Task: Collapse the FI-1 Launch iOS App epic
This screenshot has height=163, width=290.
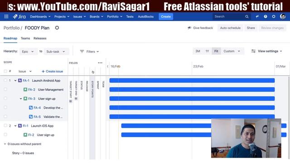Action: [15, 126]
